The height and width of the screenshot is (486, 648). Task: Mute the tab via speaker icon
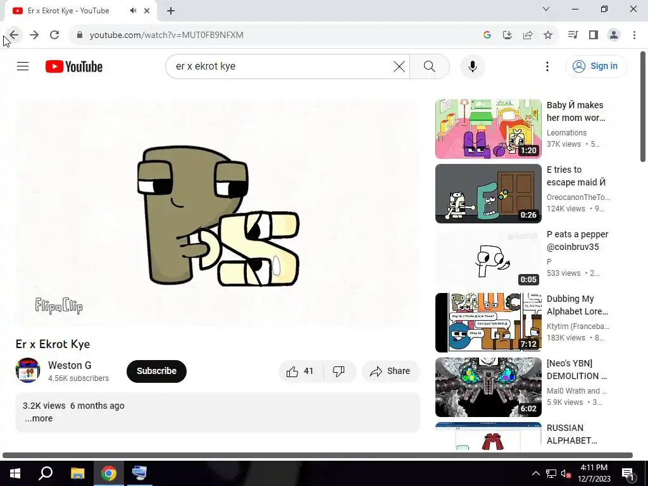click(x=133, y=11)
